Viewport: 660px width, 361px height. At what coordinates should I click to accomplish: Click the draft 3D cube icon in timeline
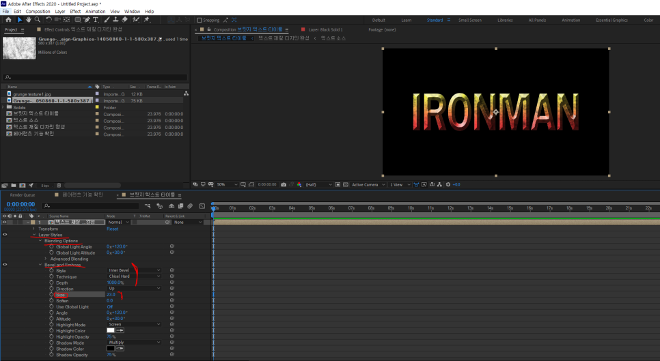click(x=159, y=206)
